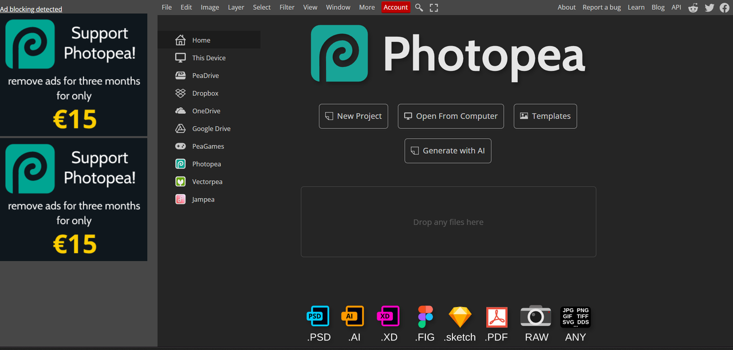Click Generate with AI button
This screenshot has height=350, width=733.
[x=448, y=151]
